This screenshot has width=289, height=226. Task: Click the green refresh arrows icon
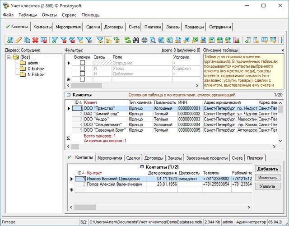[x=128, y=40]
